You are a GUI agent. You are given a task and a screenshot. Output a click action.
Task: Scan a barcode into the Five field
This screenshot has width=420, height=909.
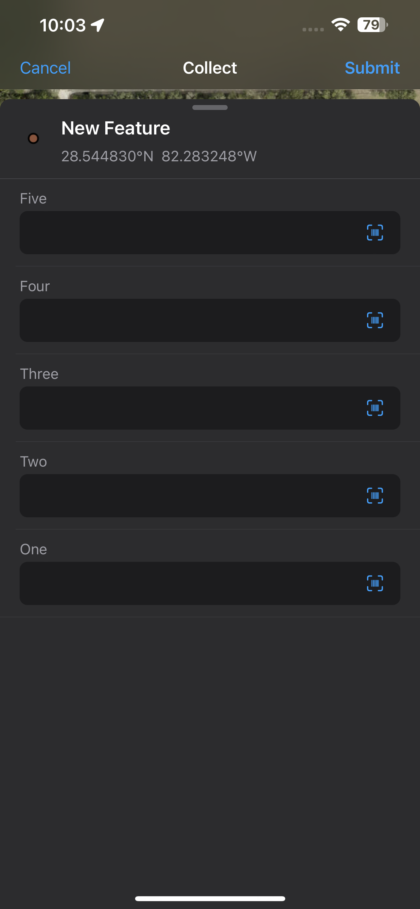click(x=375, y=232)
